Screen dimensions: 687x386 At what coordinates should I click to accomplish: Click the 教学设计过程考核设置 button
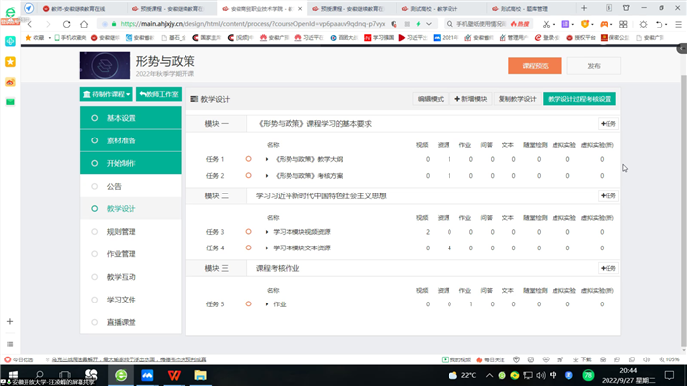[x=579, y=99]
